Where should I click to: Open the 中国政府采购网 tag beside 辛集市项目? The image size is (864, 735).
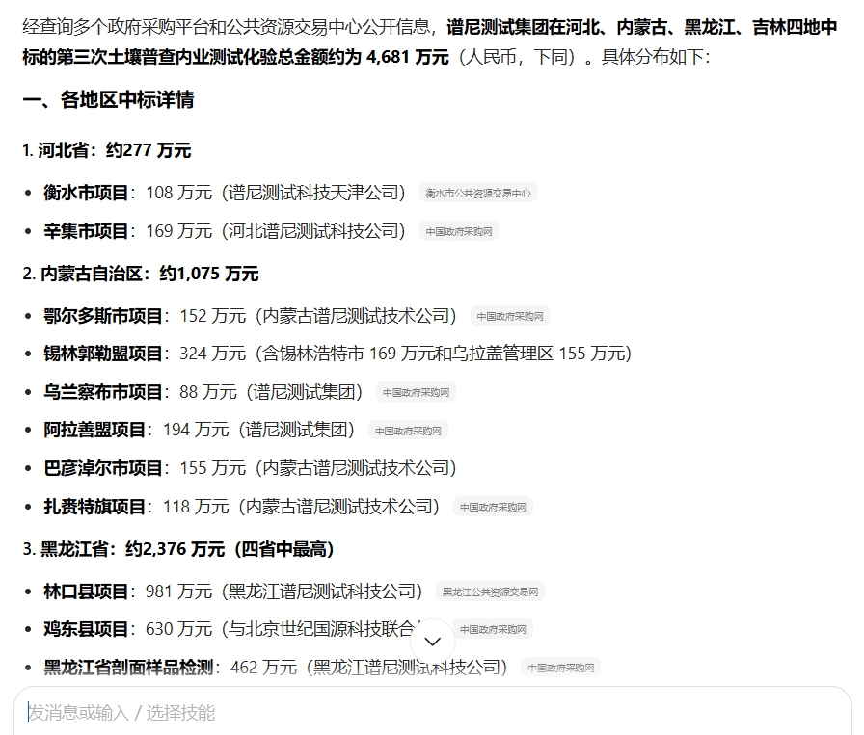point(459,231)
